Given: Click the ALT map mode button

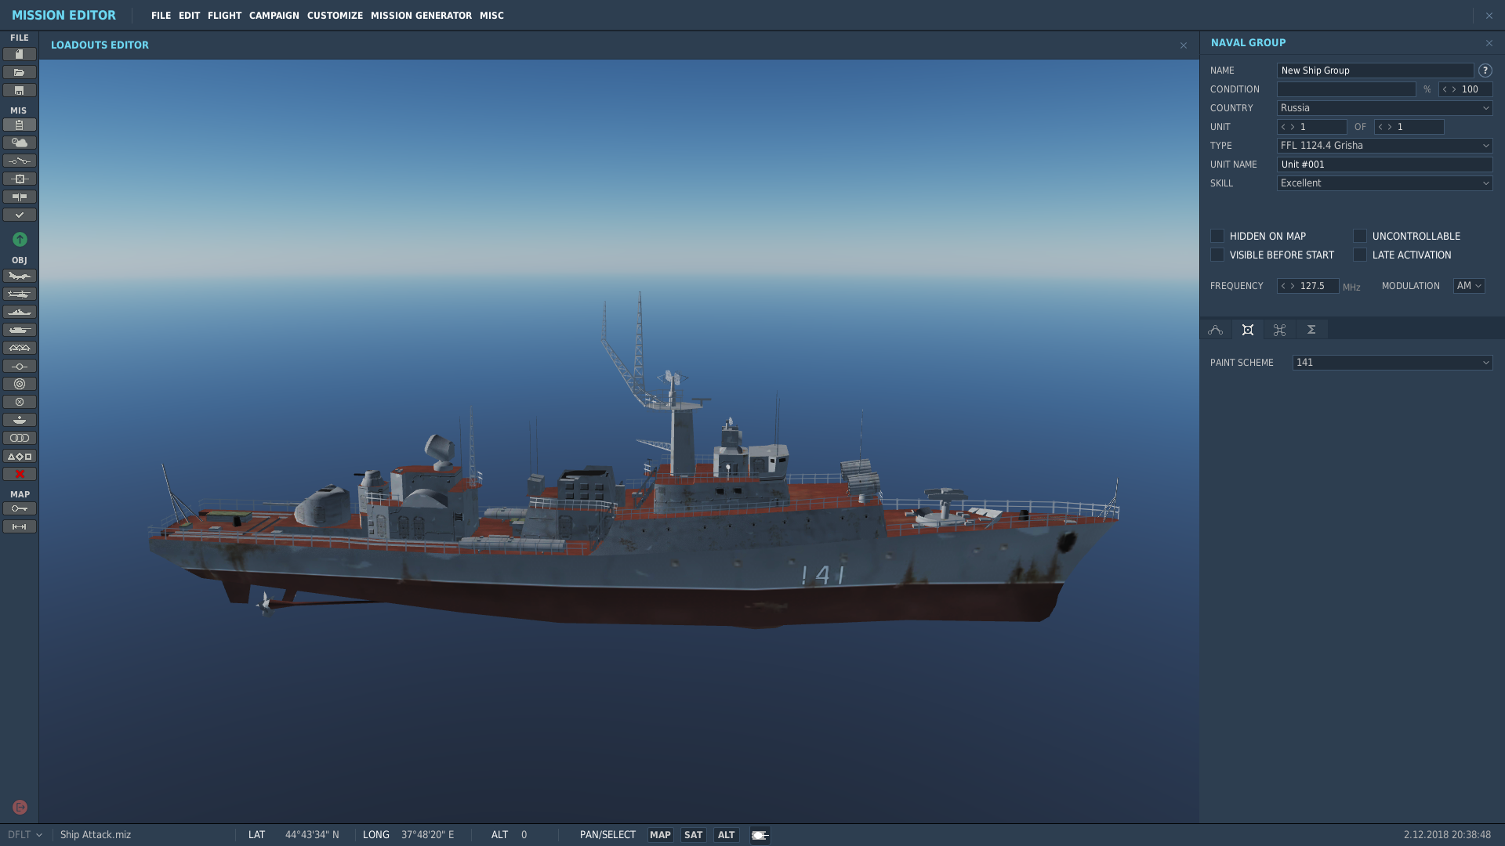Looking at the screenshot, I should (x=726, y=835).
